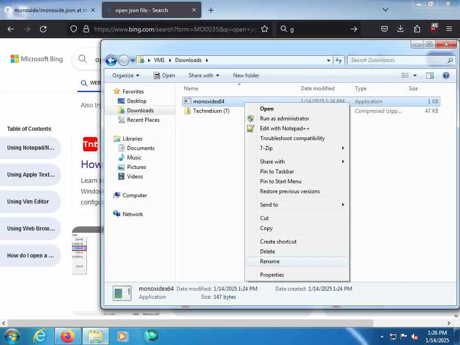Open Firefox extensions puzzle icon
The height and width of the screenshot is (345, 460).
417,29
